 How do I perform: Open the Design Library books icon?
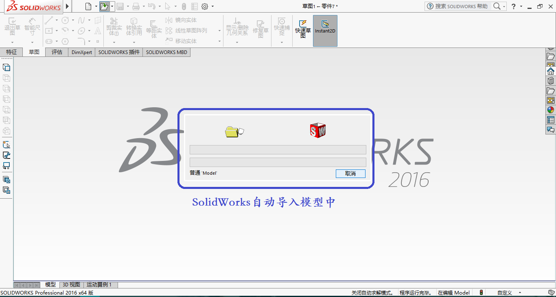tap(551, 81)
